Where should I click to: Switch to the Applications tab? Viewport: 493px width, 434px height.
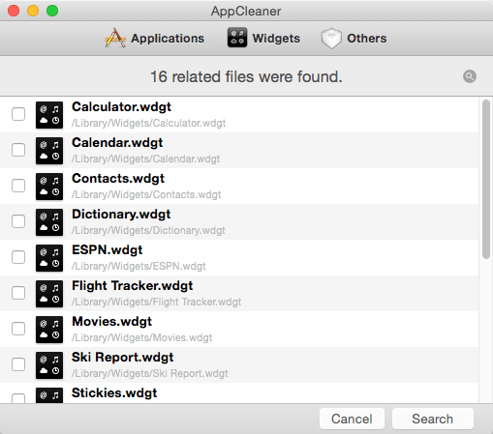click(155, 39)
